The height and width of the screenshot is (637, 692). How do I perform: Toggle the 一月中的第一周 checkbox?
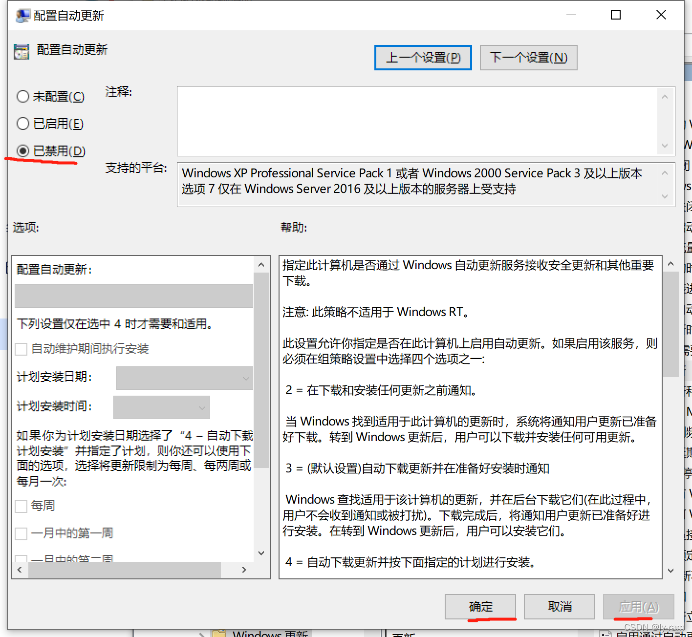21,533
